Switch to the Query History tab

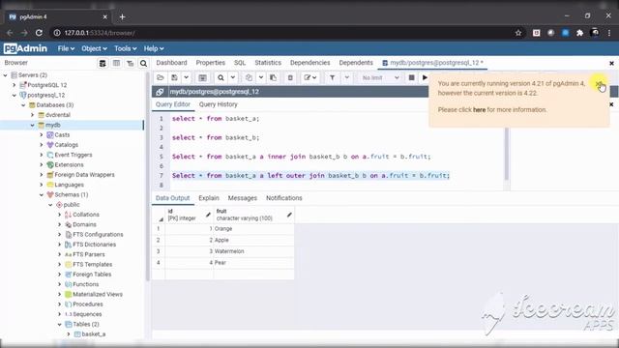[219, 104]
